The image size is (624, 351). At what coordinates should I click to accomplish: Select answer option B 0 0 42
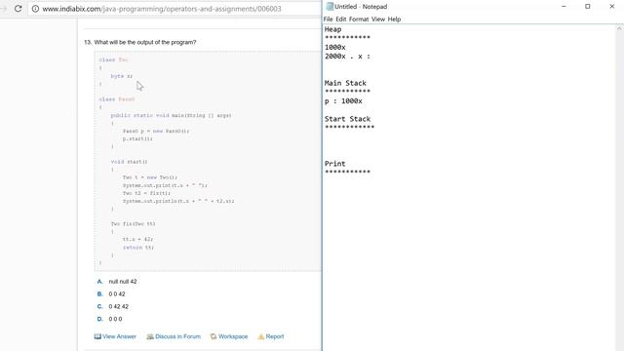pyautogui.click(x=117, y=294)
